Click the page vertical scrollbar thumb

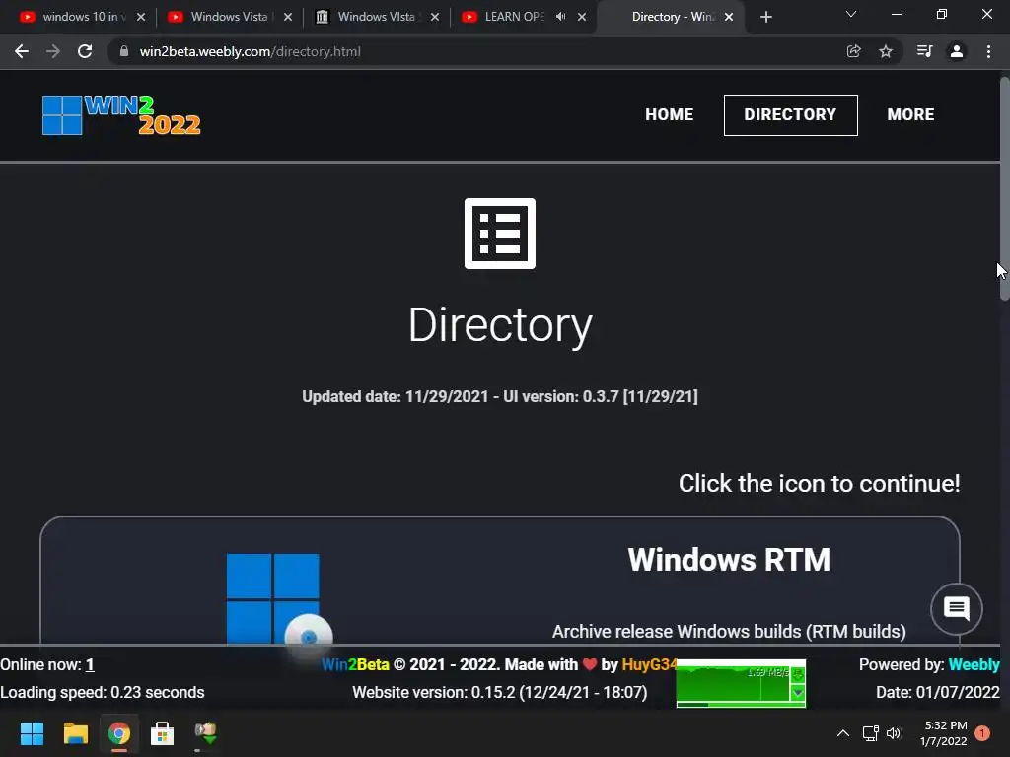click(x=1004, y=188)
